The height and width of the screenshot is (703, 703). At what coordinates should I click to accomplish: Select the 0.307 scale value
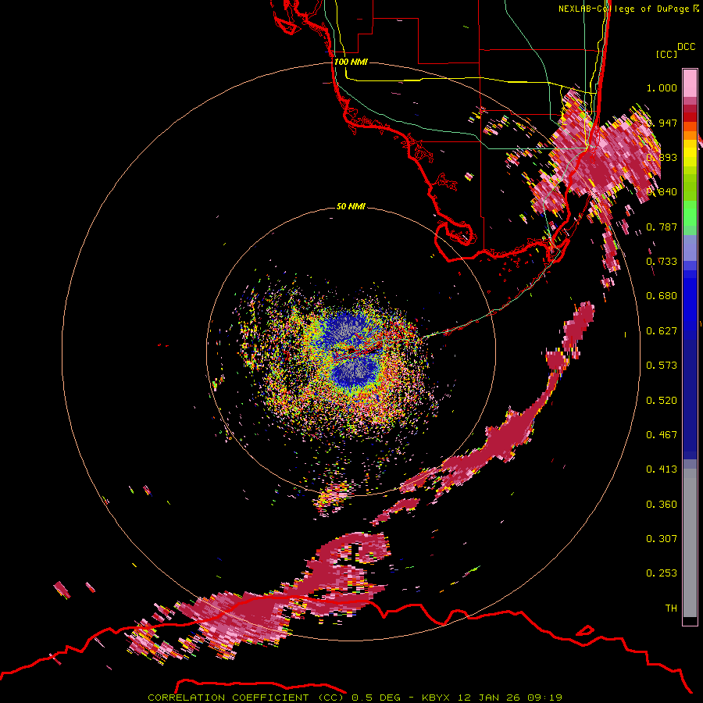point(662,539)
